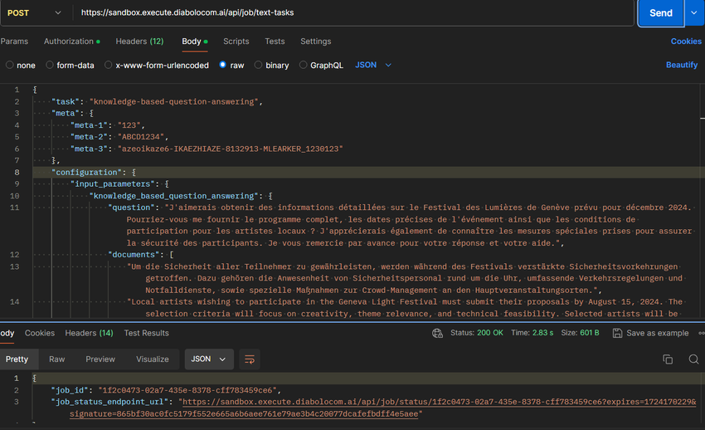
Task: Open the response JSON format dropdown
Action: [x=209, y=359]
